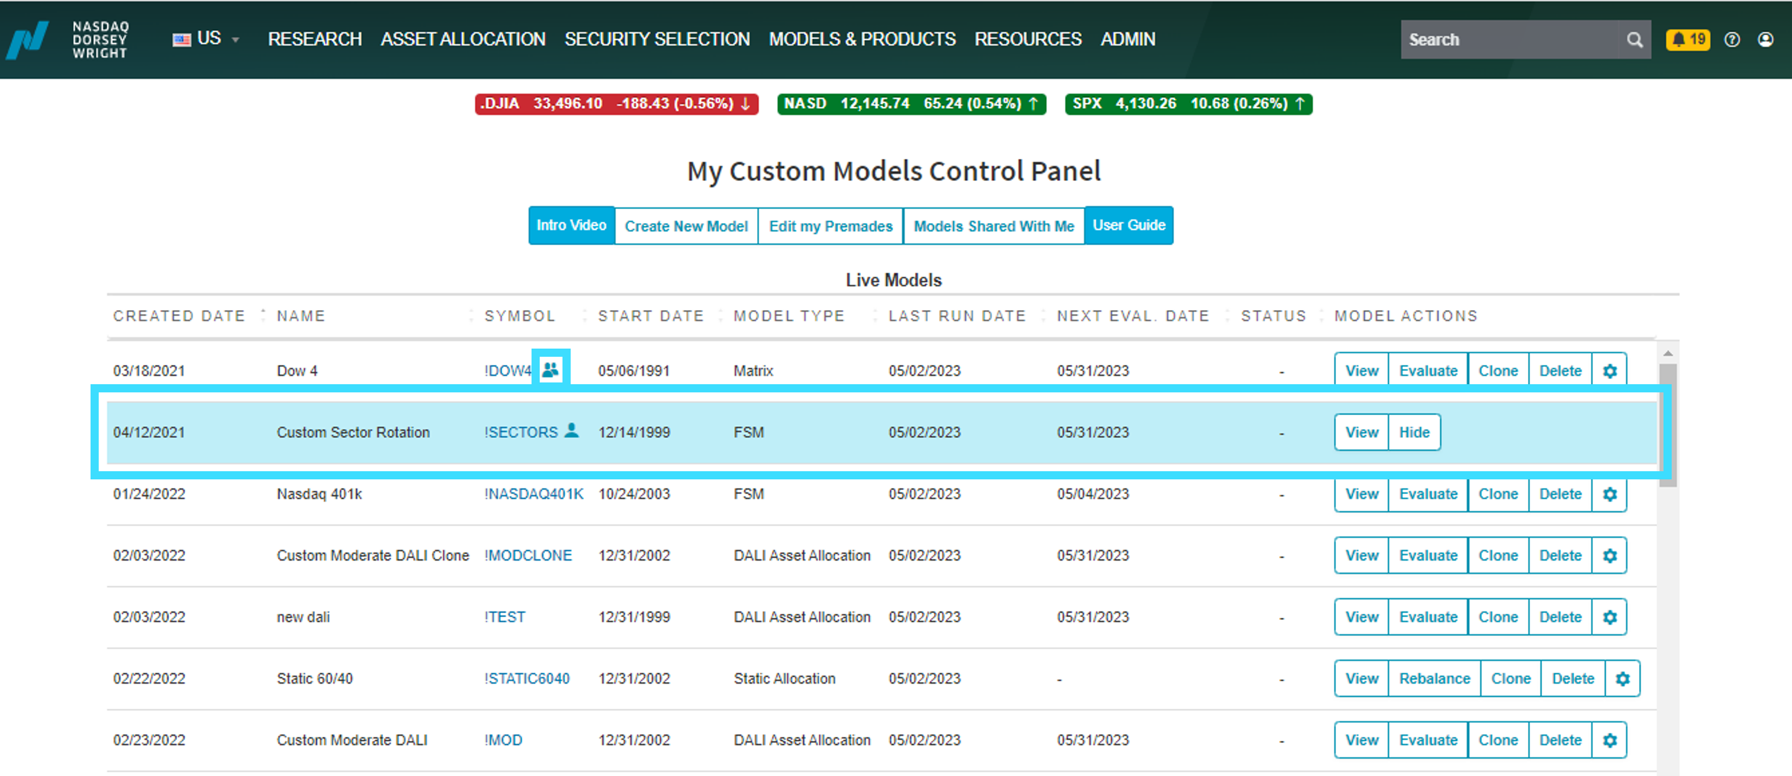Click the shared users icon next to !DOW4

coord(550,370)
